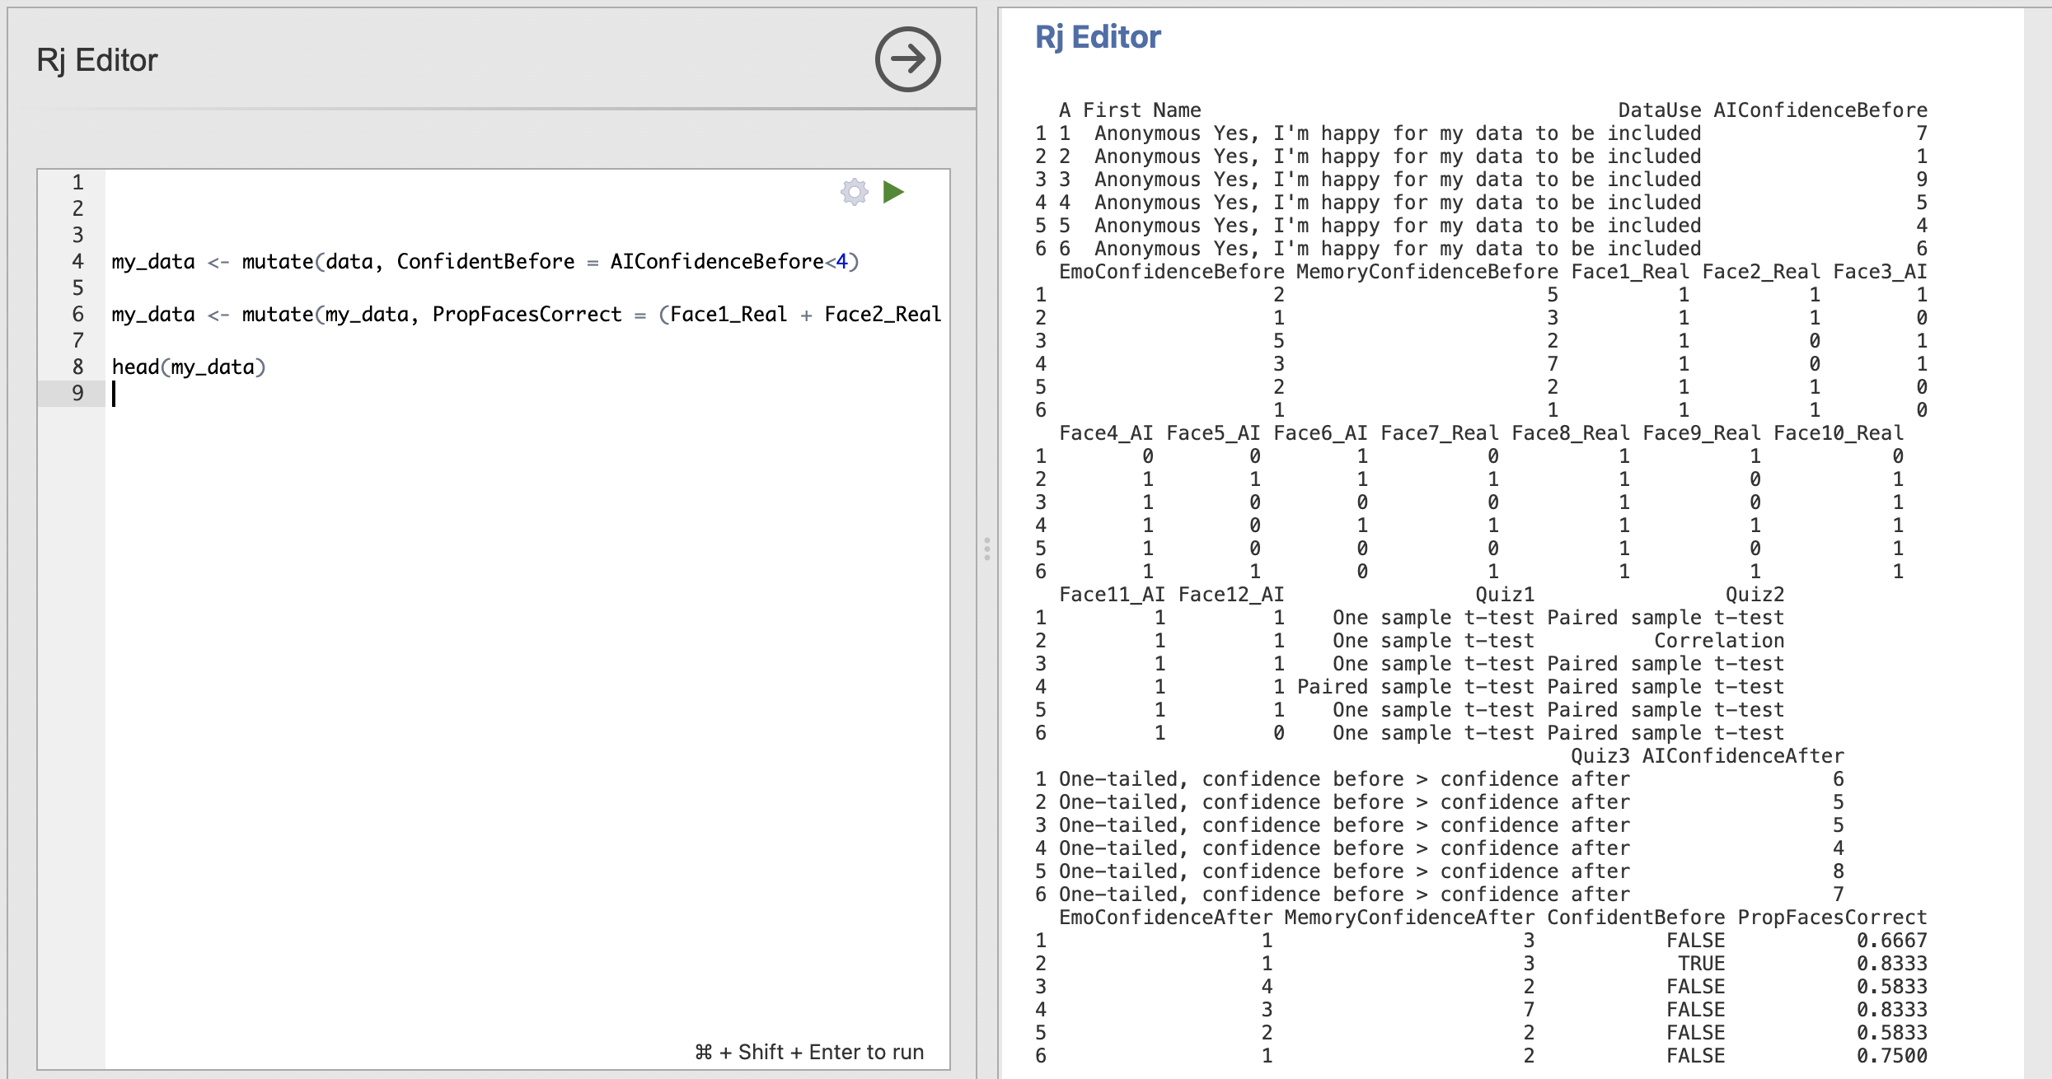Click the PropFacesCorrect mutate code on line 6

pos(527,315)
